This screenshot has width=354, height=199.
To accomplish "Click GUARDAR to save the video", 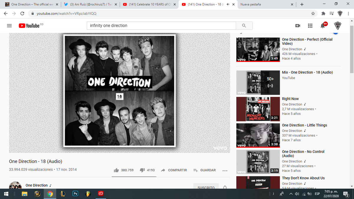I will pyautogui.click(x=204, y=170).
